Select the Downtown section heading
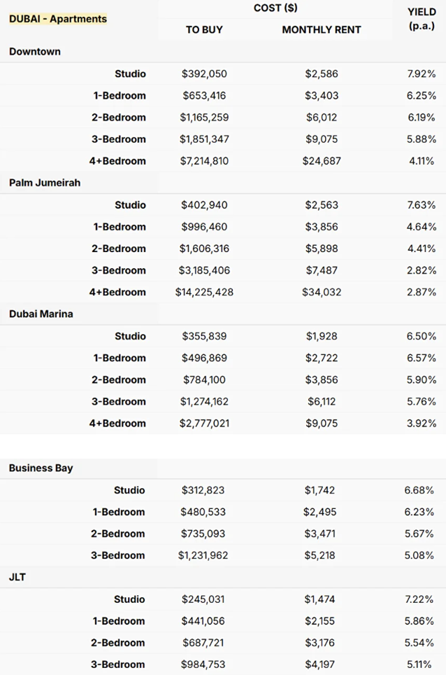 tap(35, 52)
